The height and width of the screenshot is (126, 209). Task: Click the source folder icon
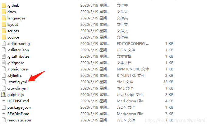[x=4, y=37]
